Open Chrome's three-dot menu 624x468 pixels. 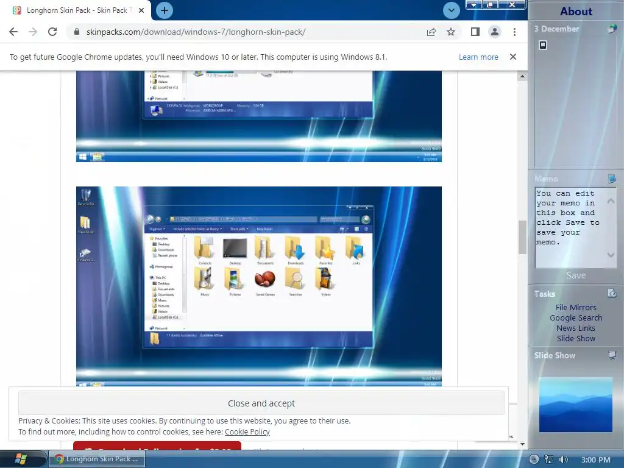click(x=514, y=32)
